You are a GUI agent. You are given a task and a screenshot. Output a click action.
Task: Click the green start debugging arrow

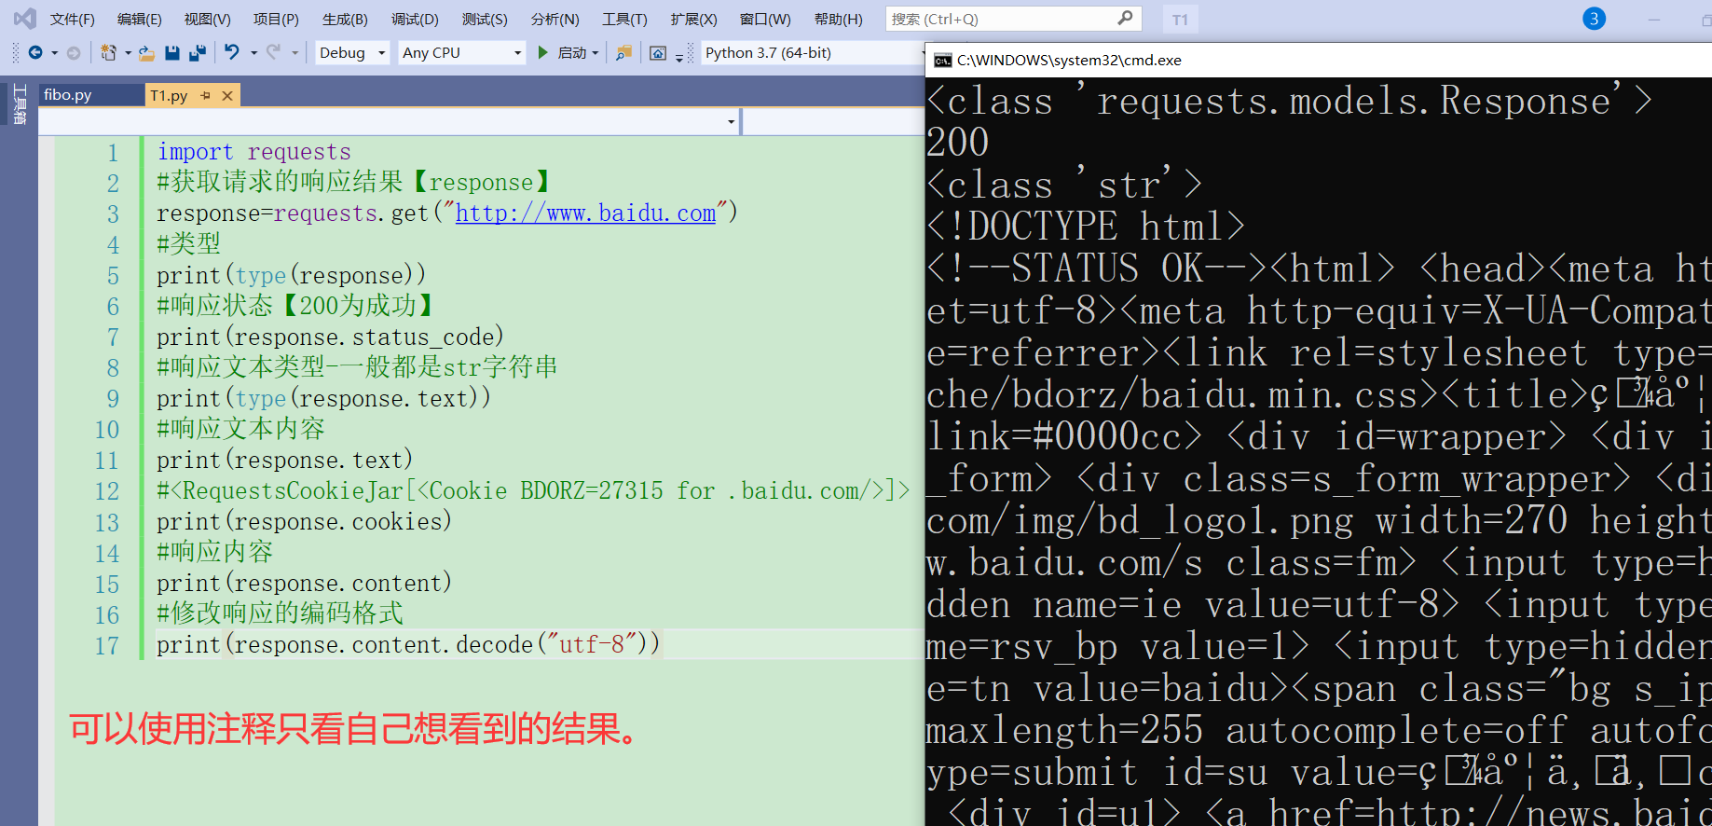pos(543,53)
